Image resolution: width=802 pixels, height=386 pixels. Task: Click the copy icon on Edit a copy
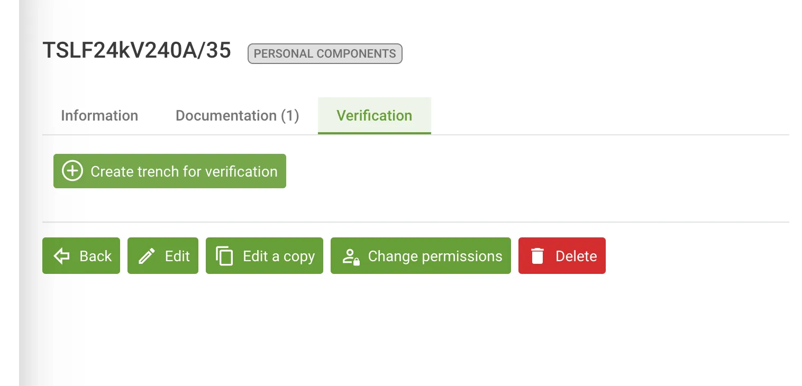[225, 255]
